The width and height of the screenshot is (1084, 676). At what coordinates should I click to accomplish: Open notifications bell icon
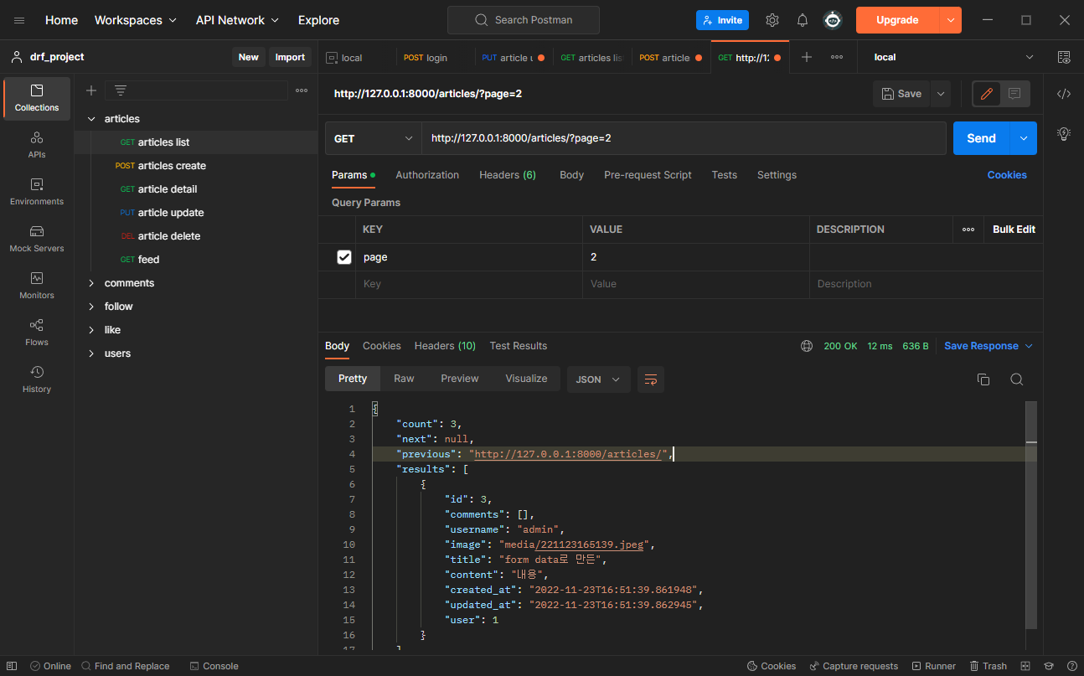803,20
